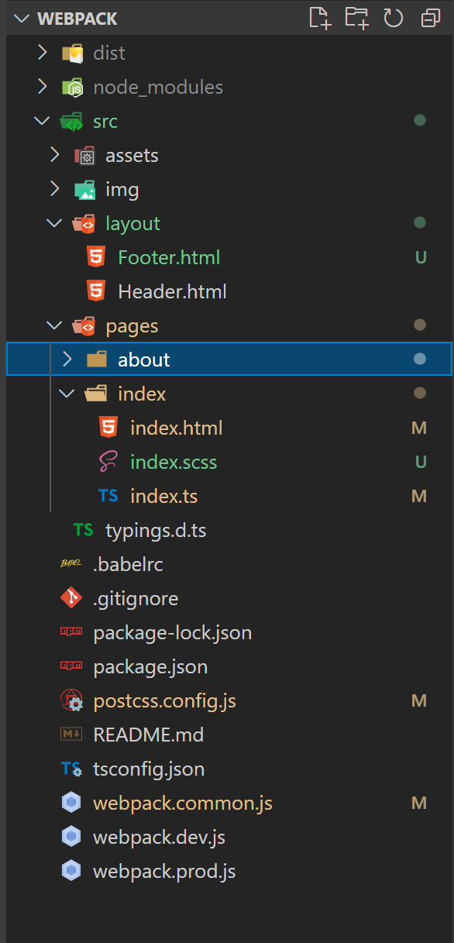Open the README.md file

click(x=148, y=735)
